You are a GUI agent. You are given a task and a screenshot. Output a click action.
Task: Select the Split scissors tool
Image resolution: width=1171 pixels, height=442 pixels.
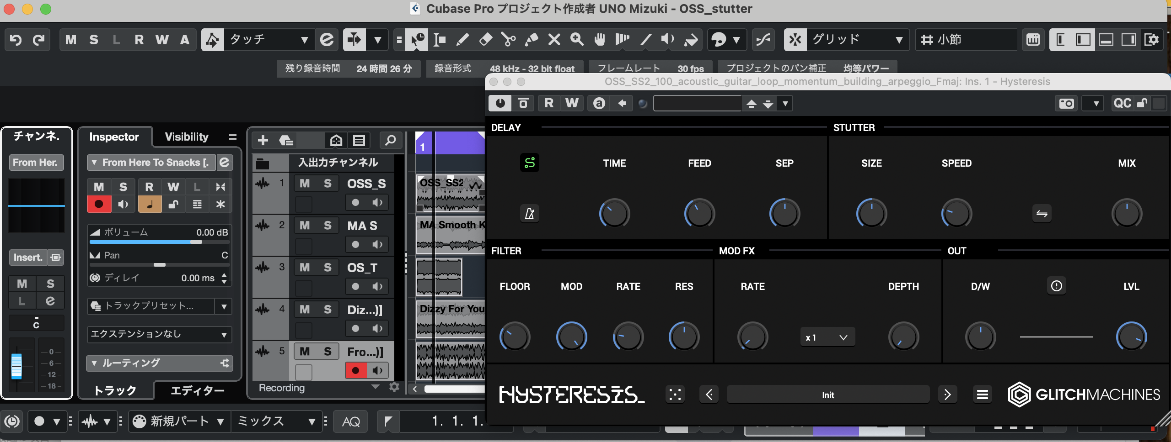point(508,40)
